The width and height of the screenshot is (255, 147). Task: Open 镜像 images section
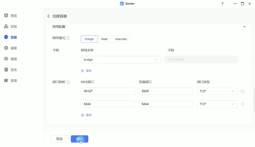13,48
